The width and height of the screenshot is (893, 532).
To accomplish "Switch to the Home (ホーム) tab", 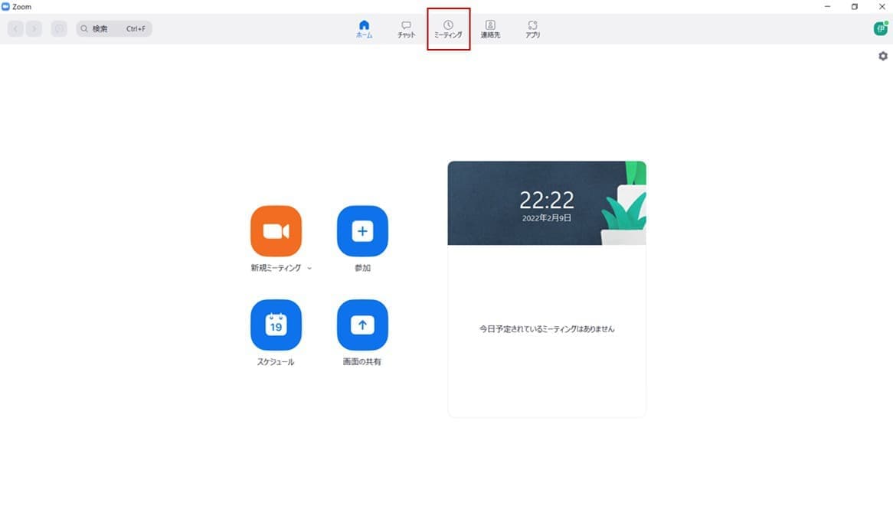I will tap(364, 29).
